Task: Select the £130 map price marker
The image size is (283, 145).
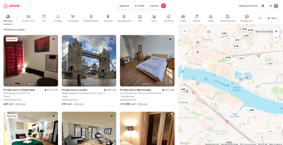Action: tap(229, 142)
